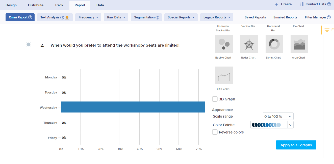Switch to the Distribute tab
334x164 pixels.
pyautogui.click(x=36, y=5)
